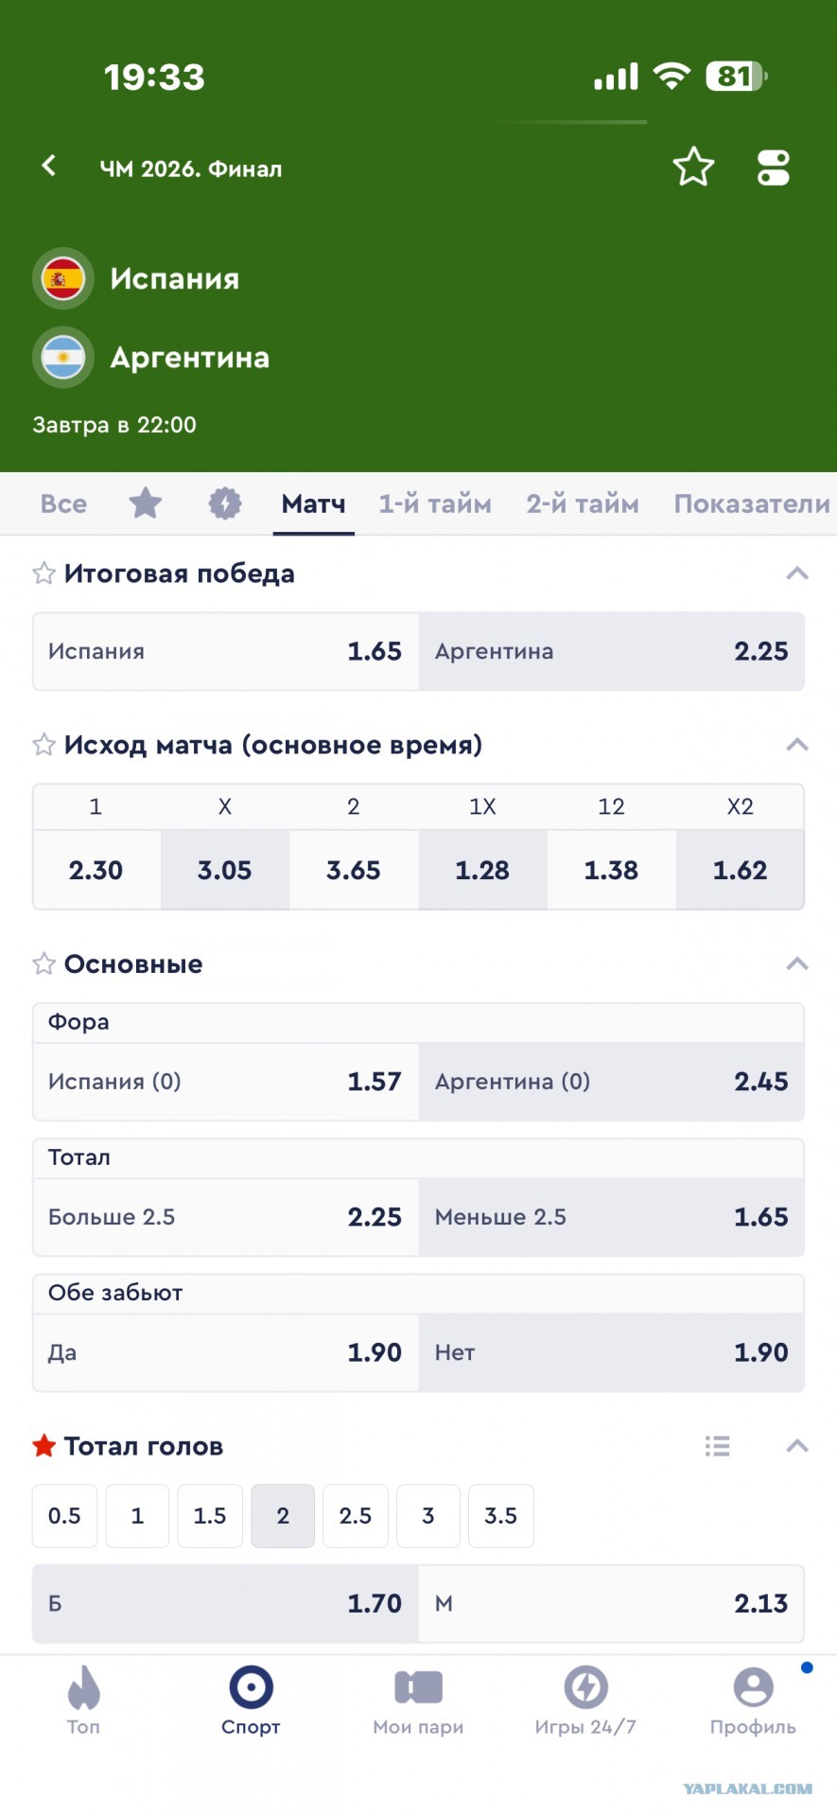Screen dimensions: 837x1817
Task: Open the toggle settings icon in the header
Action: pyautogui.click(x=773, y=168)
